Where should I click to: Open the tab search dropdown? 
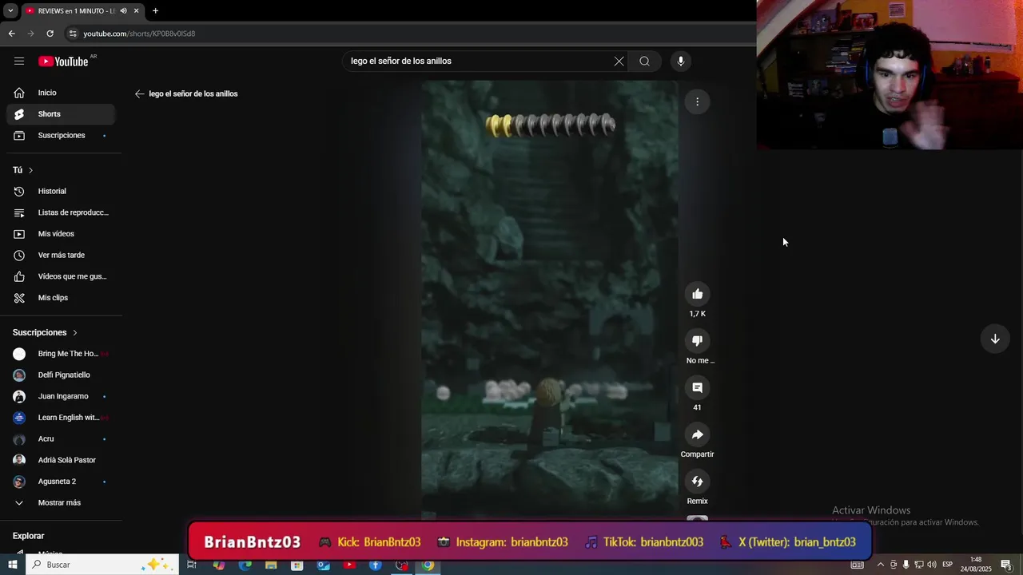pos(10,11)
